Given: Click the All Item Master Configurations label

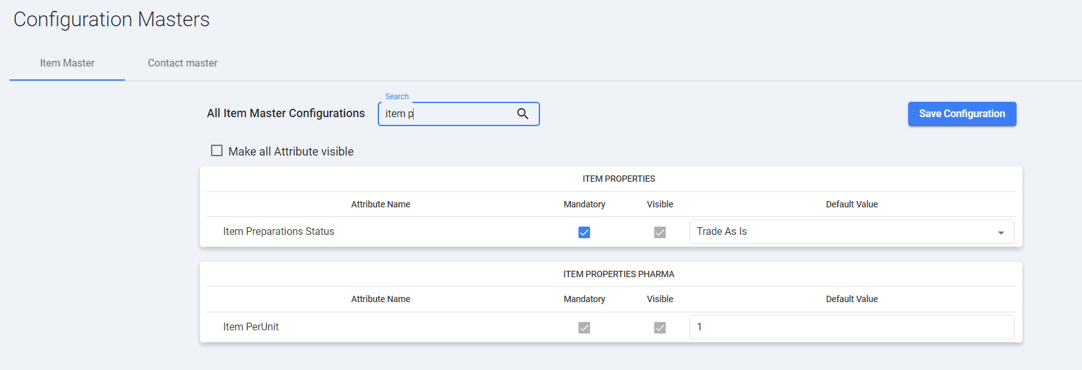Looking at the screenshot, I should coord(286,113).
